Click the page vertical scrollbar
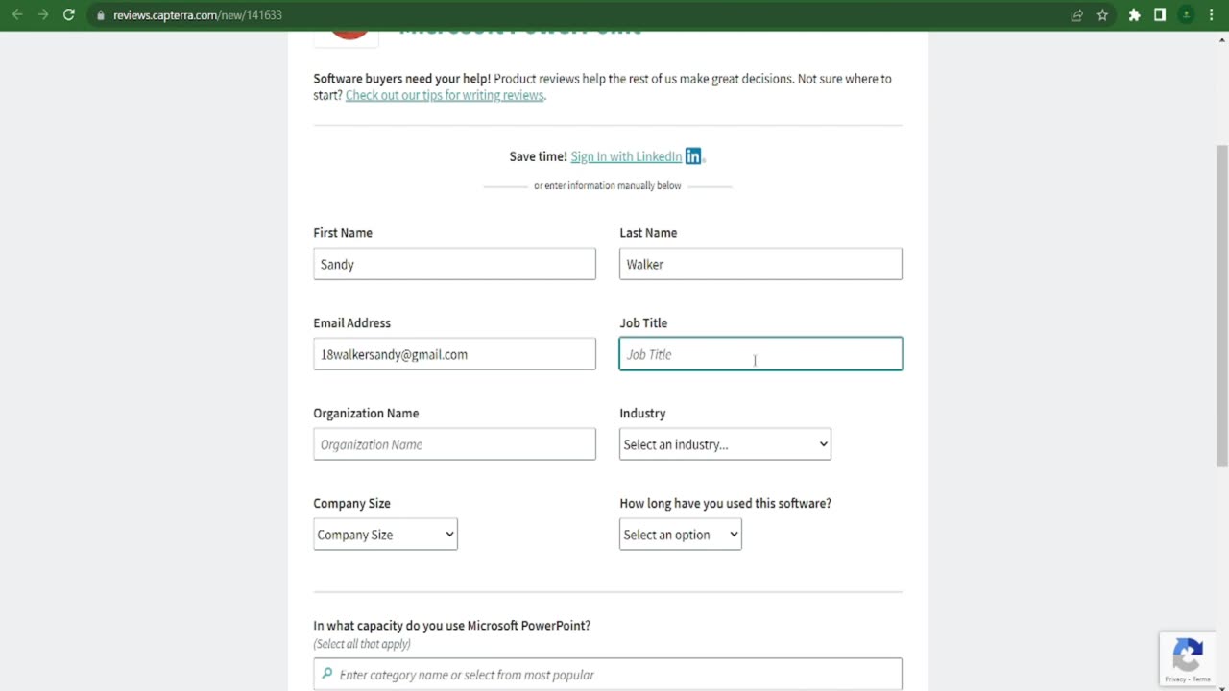 [1221, 307]
